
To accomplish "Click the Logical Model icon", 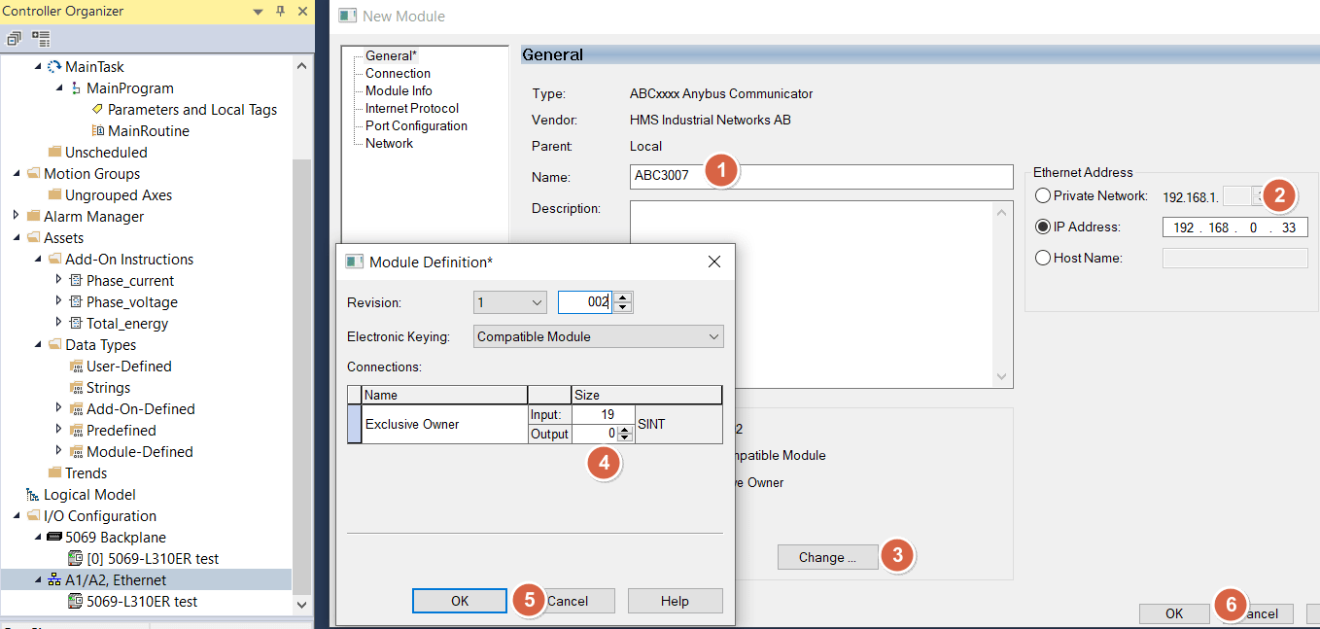I will [33, 494].
